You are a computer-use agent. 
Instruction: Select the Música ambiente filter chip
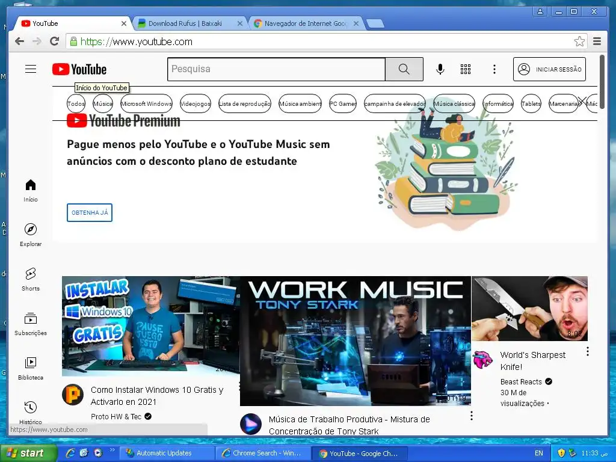click(x=300, y=103)
